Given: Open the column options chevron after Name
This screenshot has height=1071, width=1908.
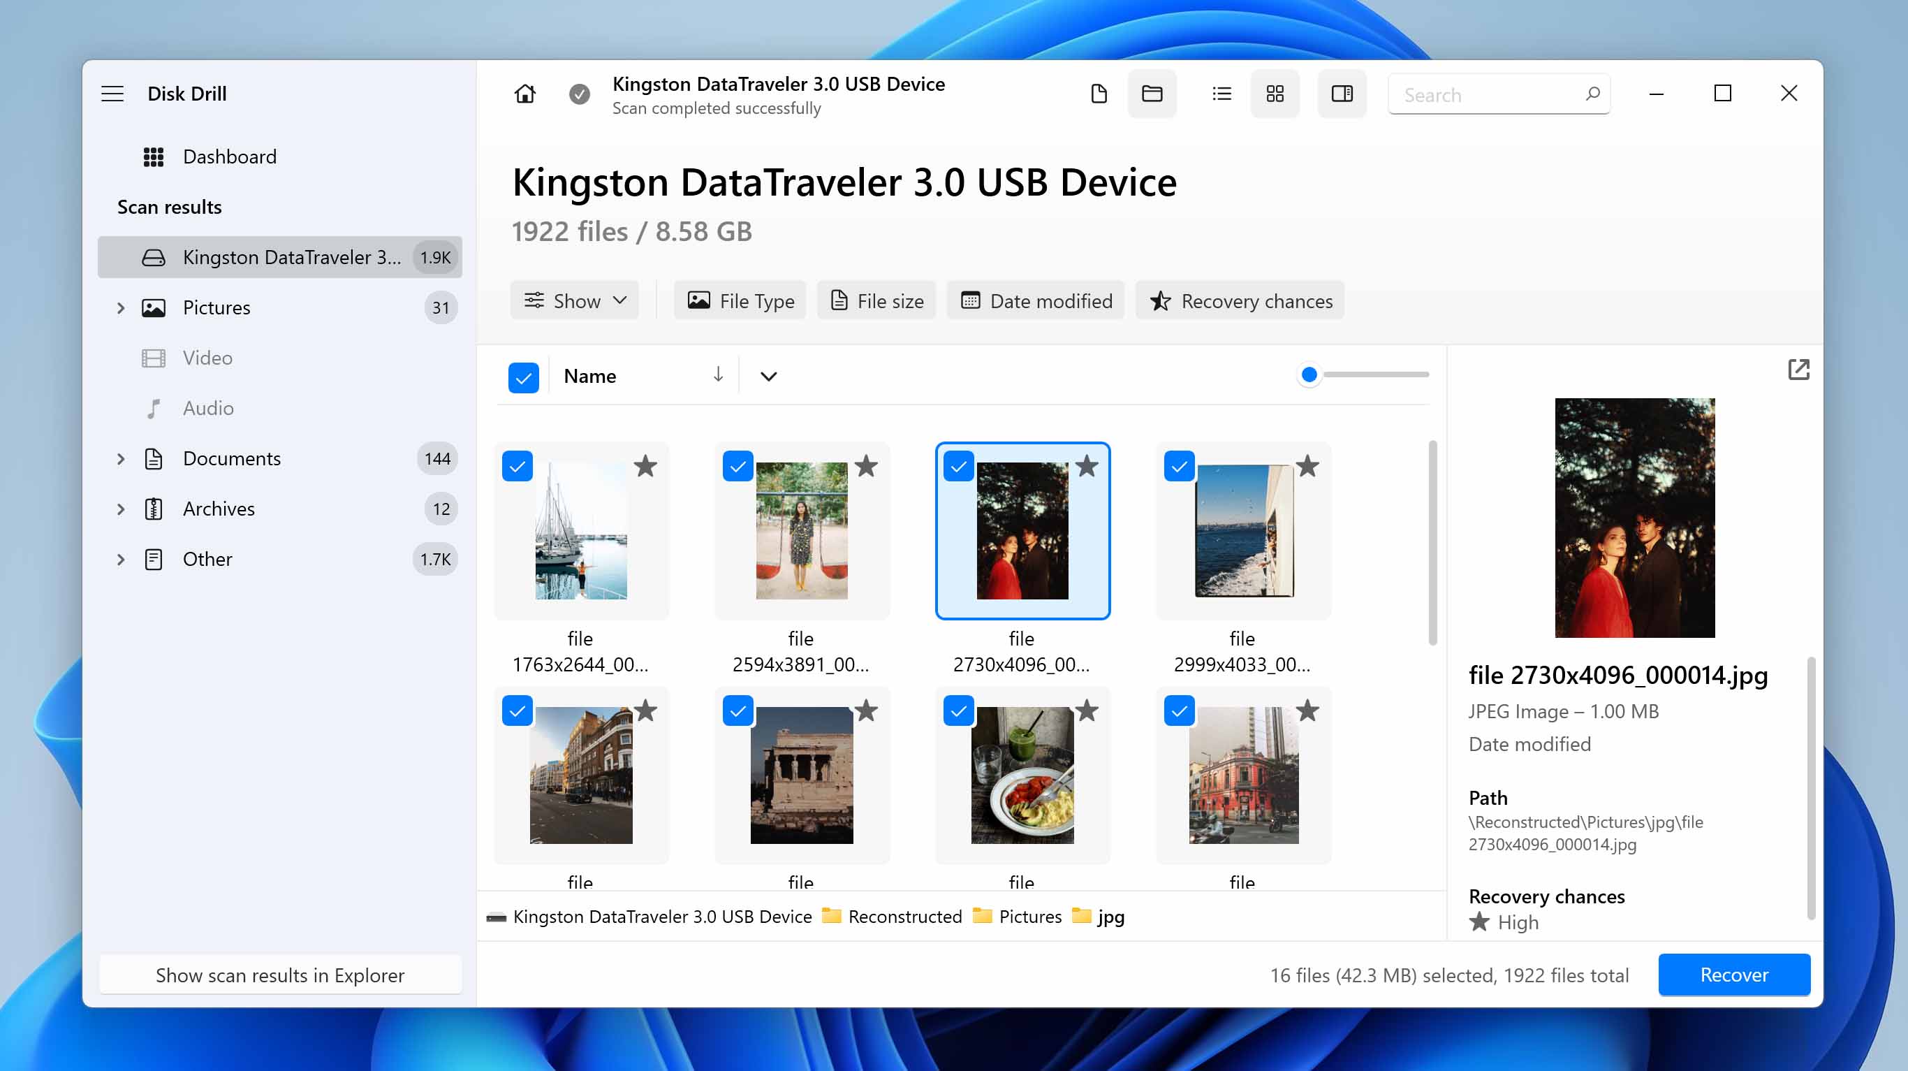Looking at the screenshot, I should tap(768, 377).
